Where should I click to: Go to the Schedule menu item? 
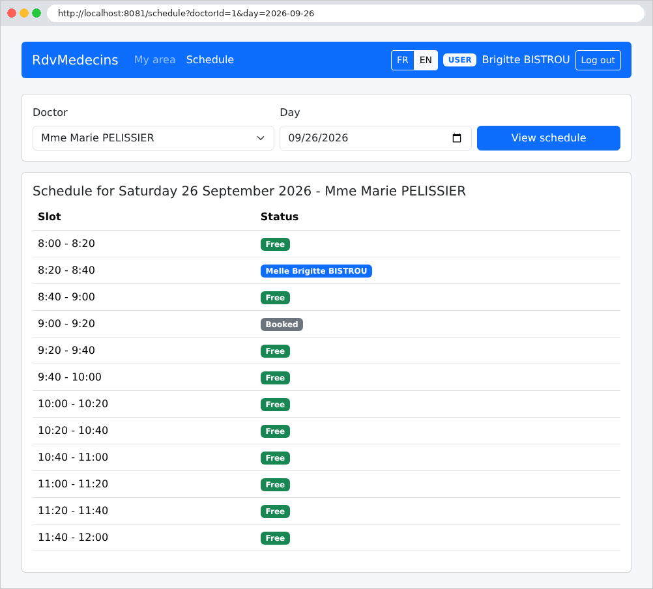(210, 59)
